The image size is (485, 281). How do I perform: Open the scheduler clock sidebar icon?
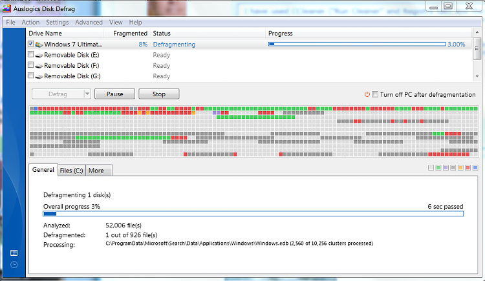(x=14, y=265)
